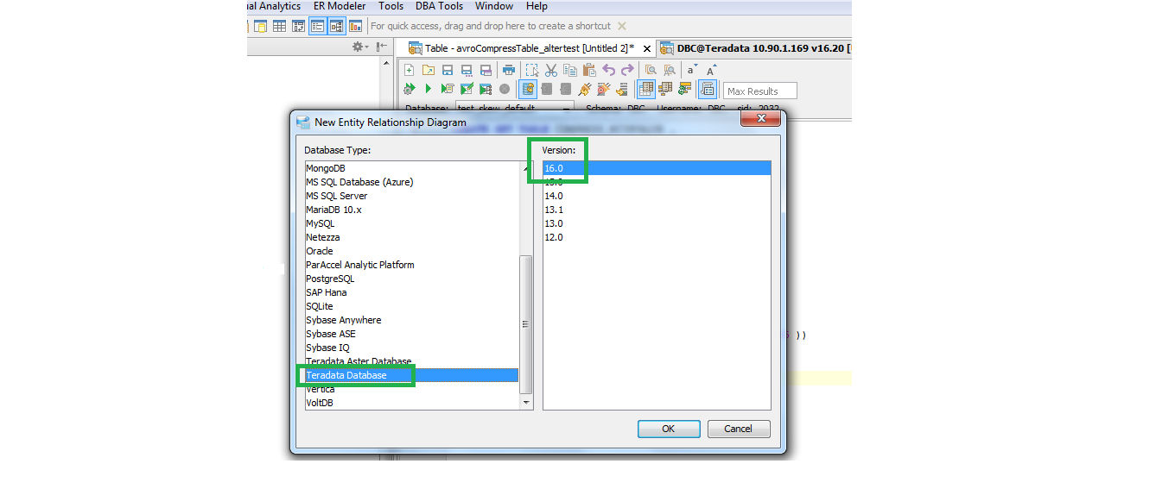Select ParAccel Analytic Platform

tap(412, 265)
